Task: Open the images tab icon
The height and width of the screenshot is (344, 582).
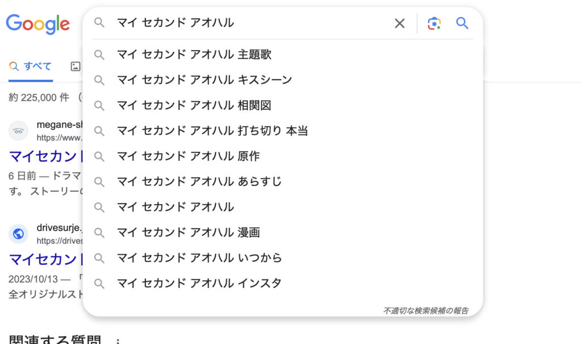Action: 76,67
